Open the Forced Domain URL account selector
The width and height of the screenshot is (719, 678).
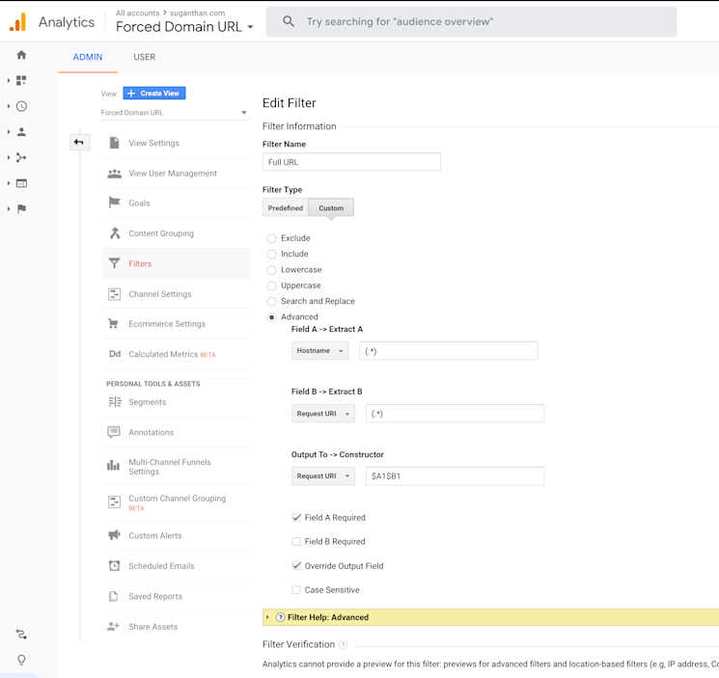(x=184, y=27)
